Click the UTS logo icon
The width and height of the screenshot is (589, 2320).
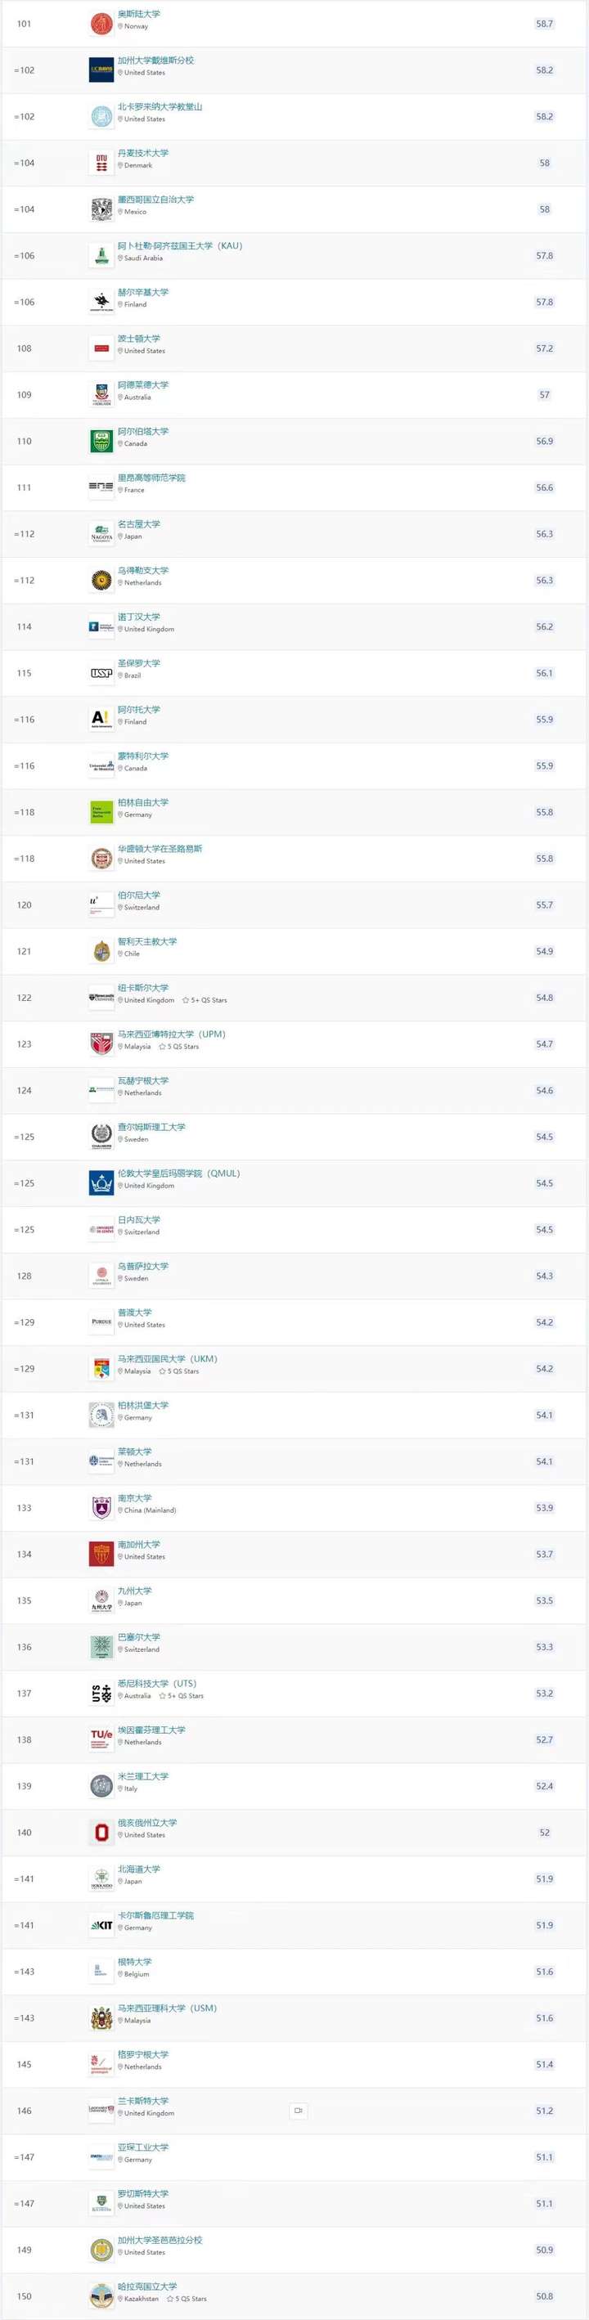click(101, 1693)
